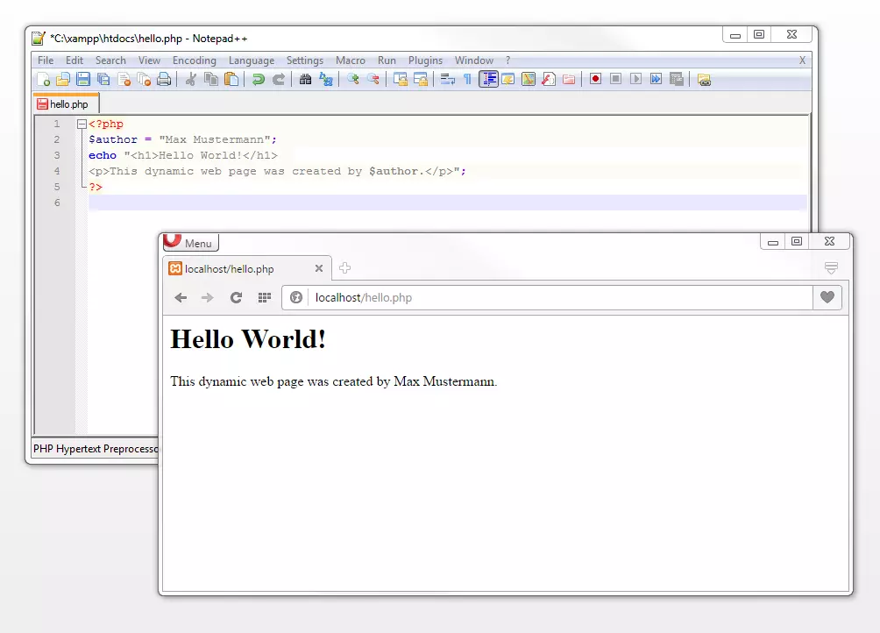Select the hello.php editor tab
This screenshot has width=880, height=633.
pos(66,103)
